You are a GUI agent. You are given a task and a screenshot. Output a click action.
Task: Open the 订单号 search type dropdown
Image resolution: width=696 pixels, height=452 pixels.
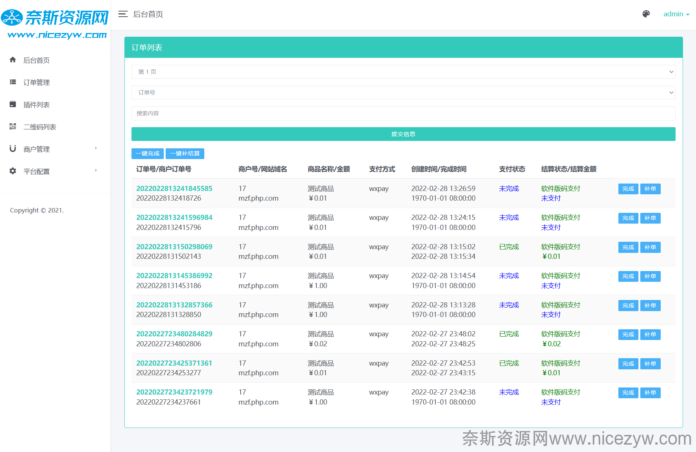[403, 92]
